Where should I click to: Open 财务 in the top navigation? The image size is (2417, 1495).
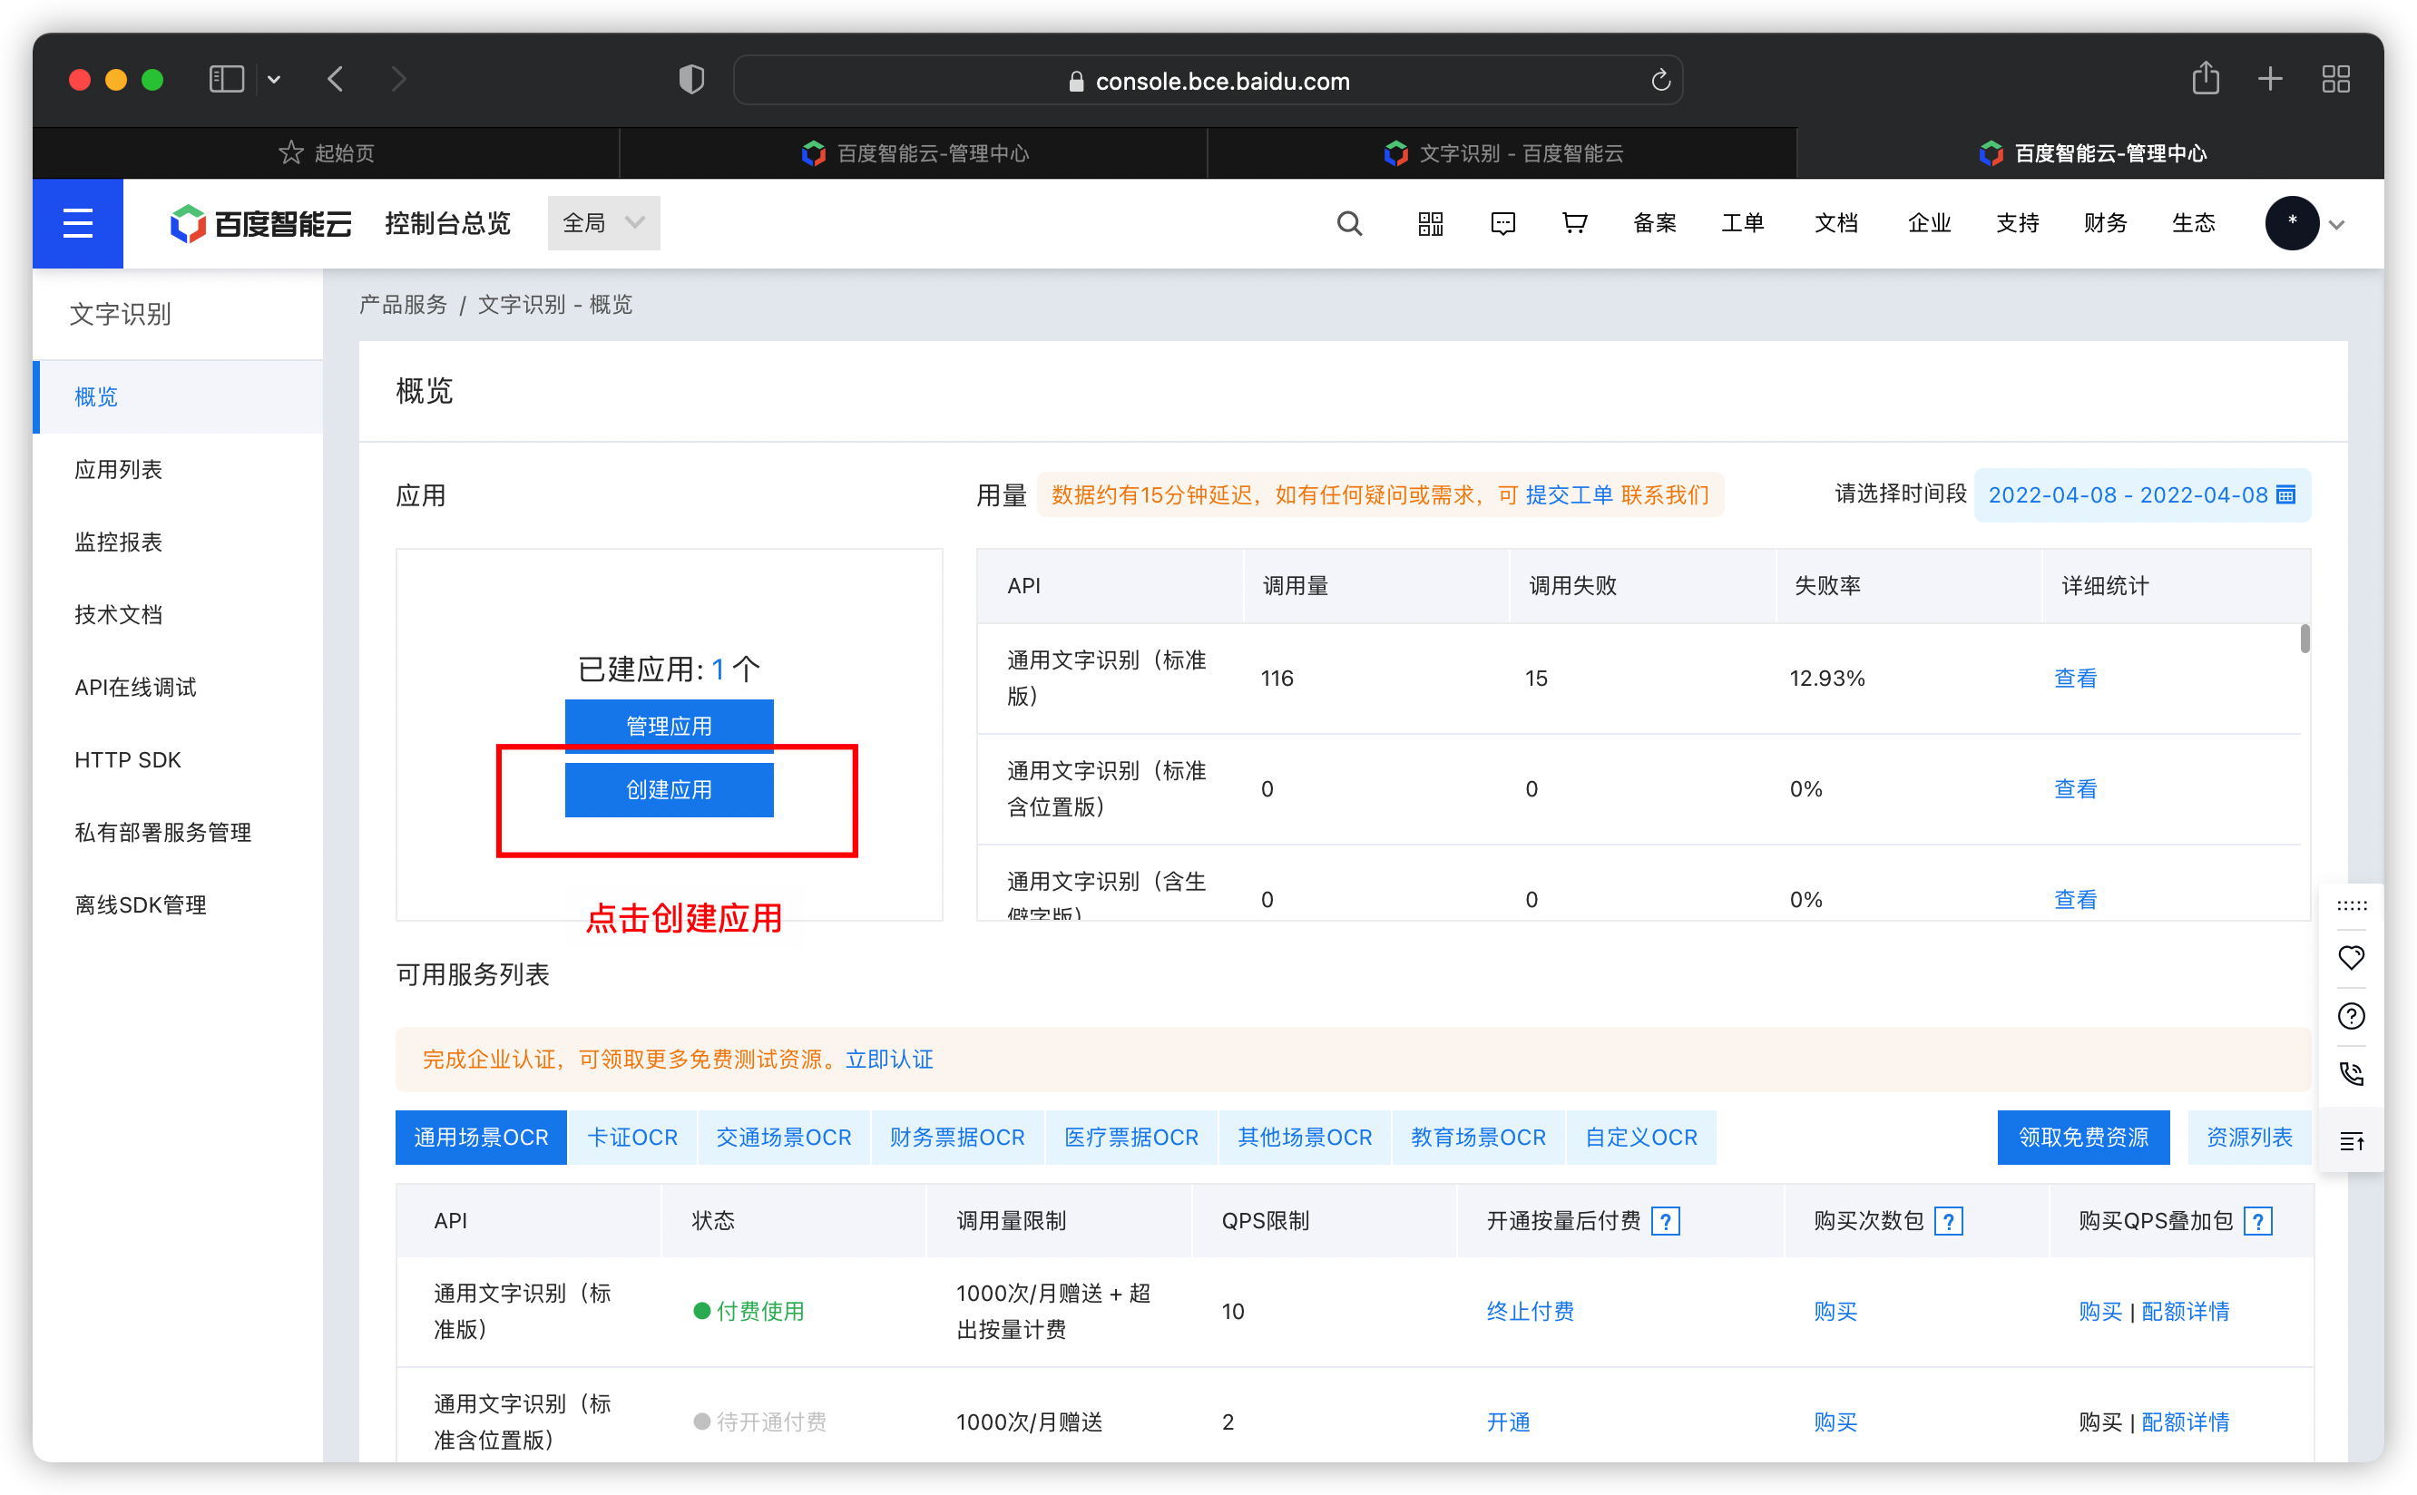2106,223
